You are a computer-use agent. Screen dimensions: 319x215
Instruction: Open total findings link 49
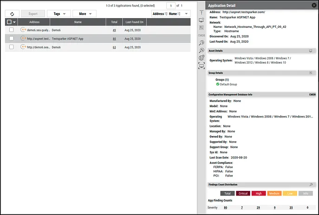pos(114,30)
